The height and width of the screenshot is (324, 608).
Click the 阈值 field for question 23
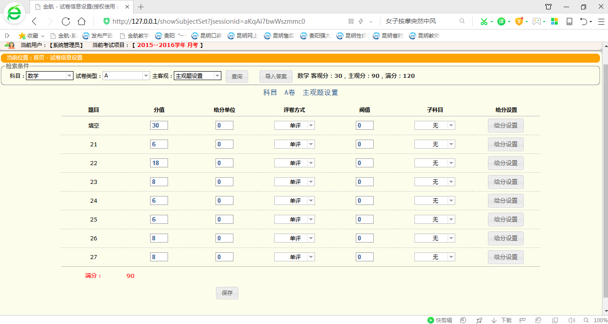(365, 182)
